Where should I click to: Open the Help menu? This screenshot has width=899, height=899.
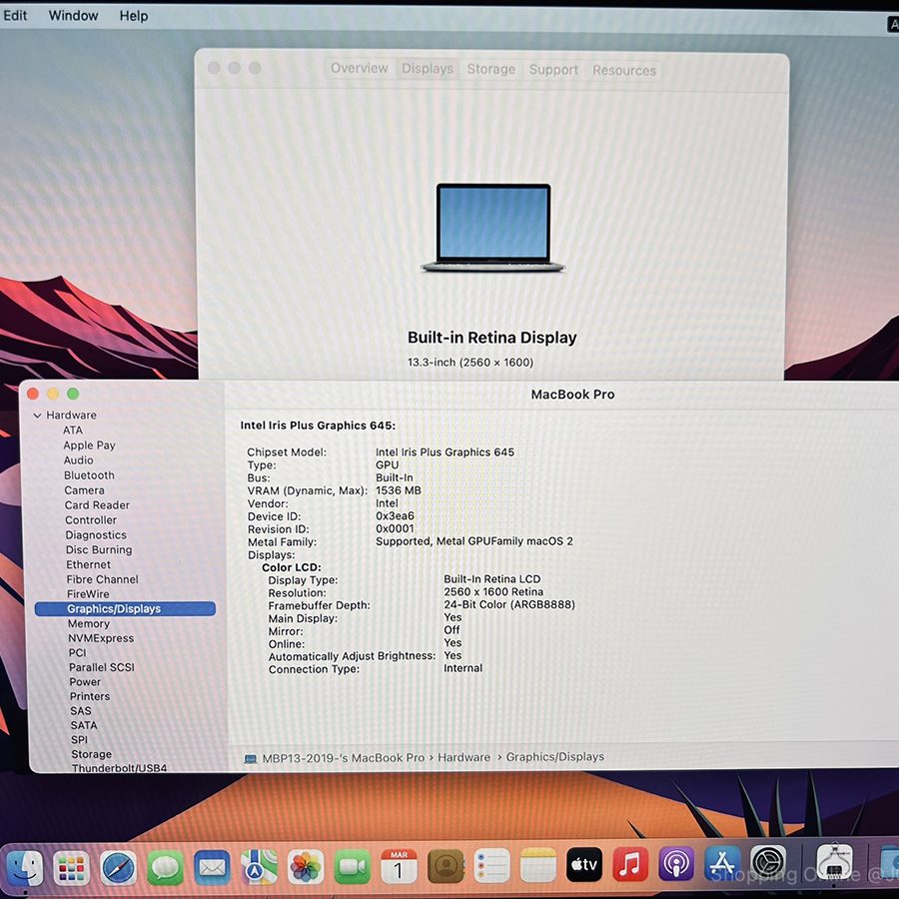coord(134,16)
